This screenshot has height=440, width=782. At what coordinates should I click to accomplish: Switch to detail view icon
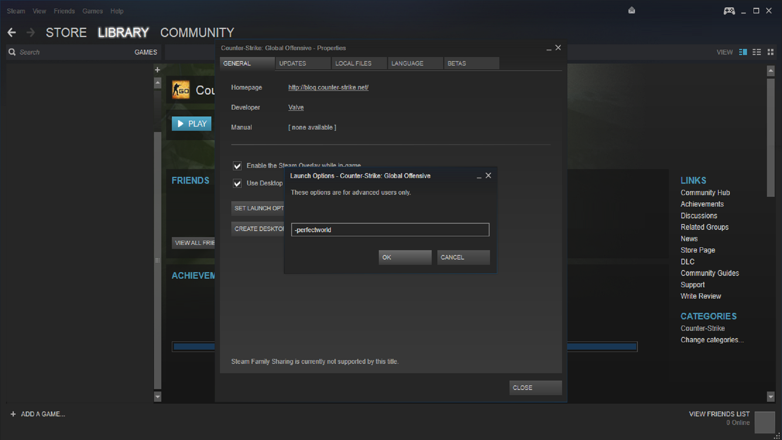[743, 52]
